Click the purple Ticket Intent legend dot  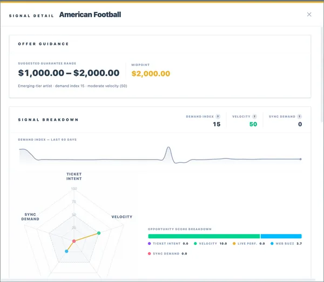click(x=150, y=243)
